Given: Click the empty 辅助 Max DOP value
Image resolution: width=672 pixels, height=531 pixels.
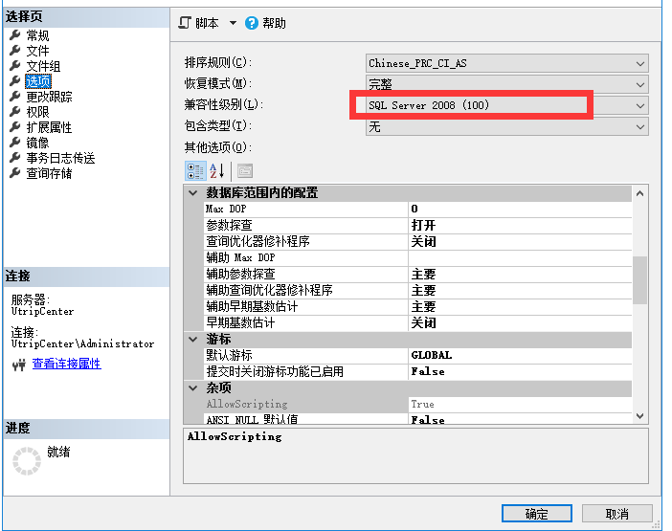Looking at the screenshot, I should click(x=520, y=257).
